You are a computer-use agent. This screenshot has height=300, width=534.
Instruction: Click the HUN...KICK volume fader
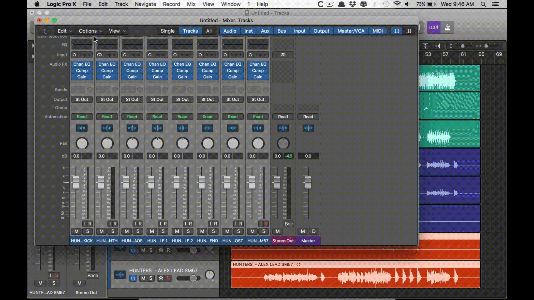76,182
